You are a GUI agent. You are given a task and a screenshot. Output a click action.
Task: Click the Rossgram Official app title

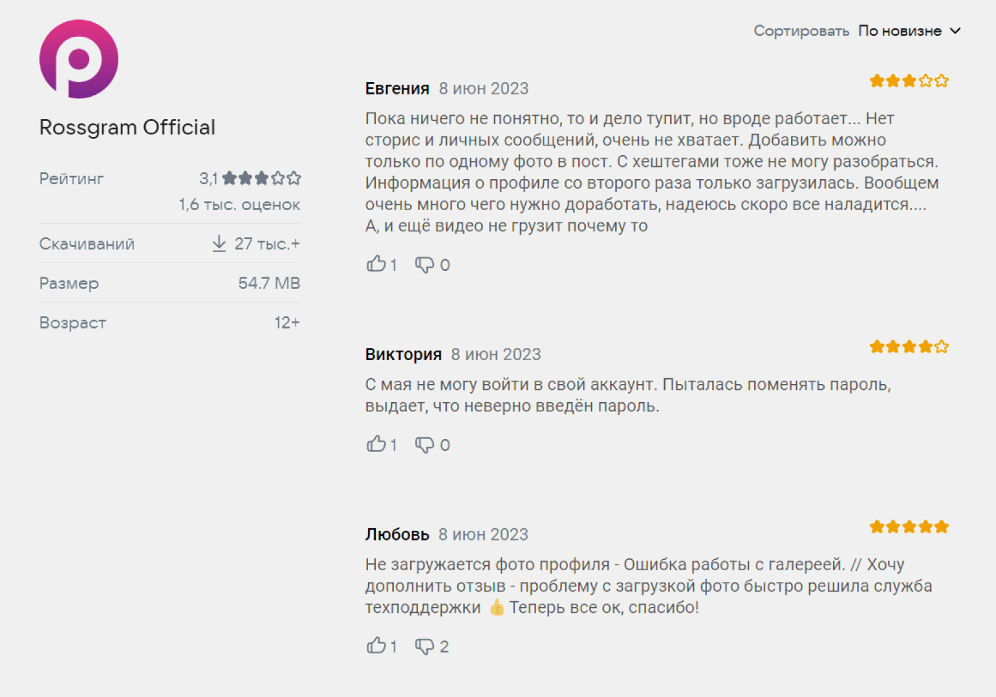(x=127, y=127)
